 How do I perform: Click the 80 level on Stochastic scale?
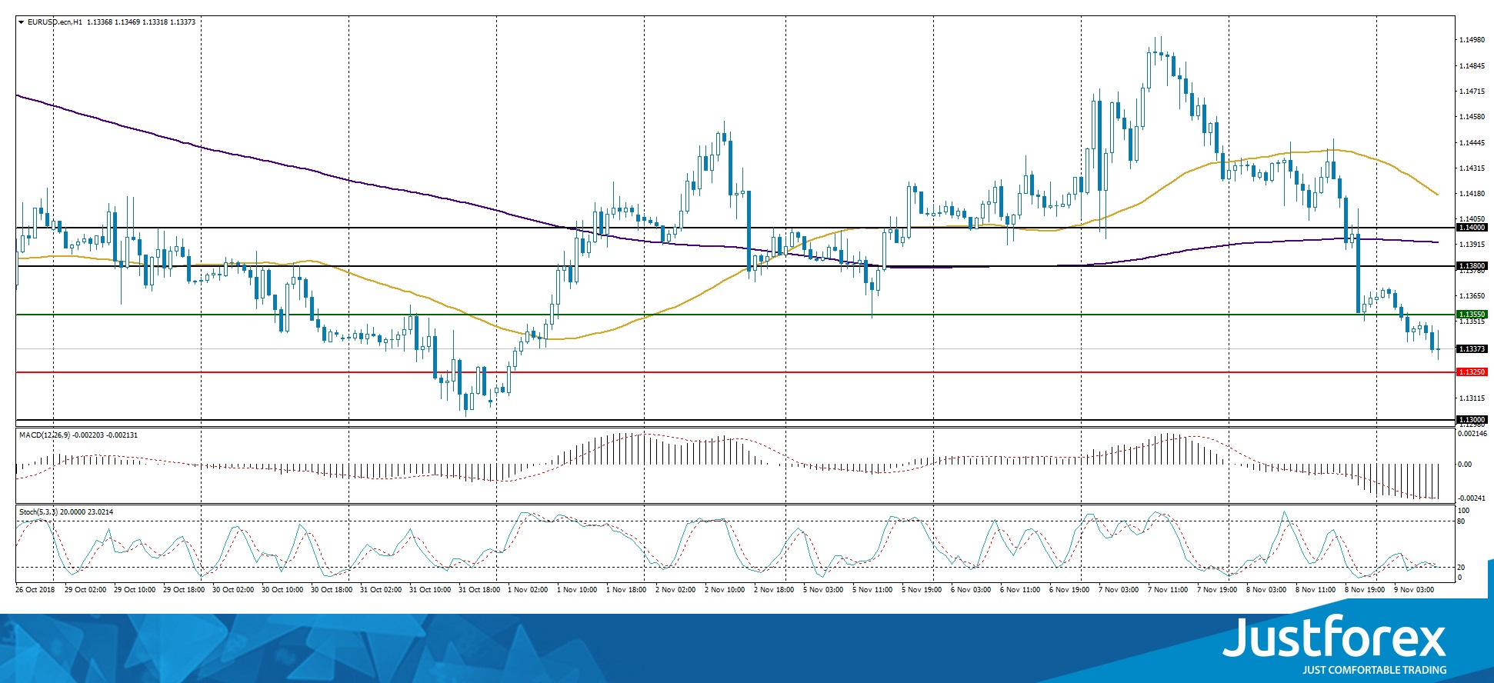pyautogui.click(x=1462, y=521)
